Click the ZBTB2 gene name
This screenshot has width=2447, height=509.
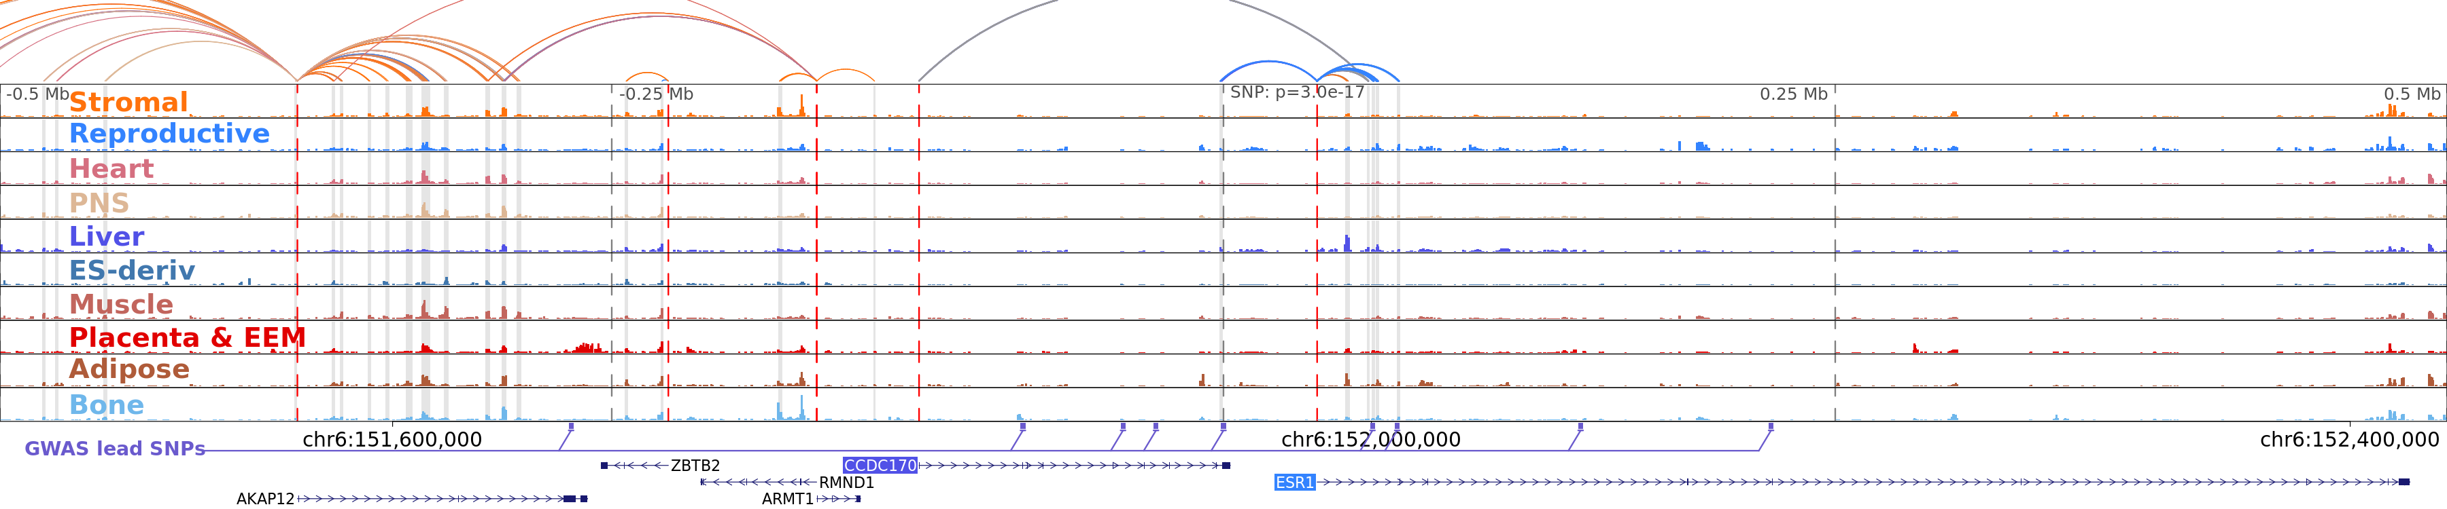695,466
